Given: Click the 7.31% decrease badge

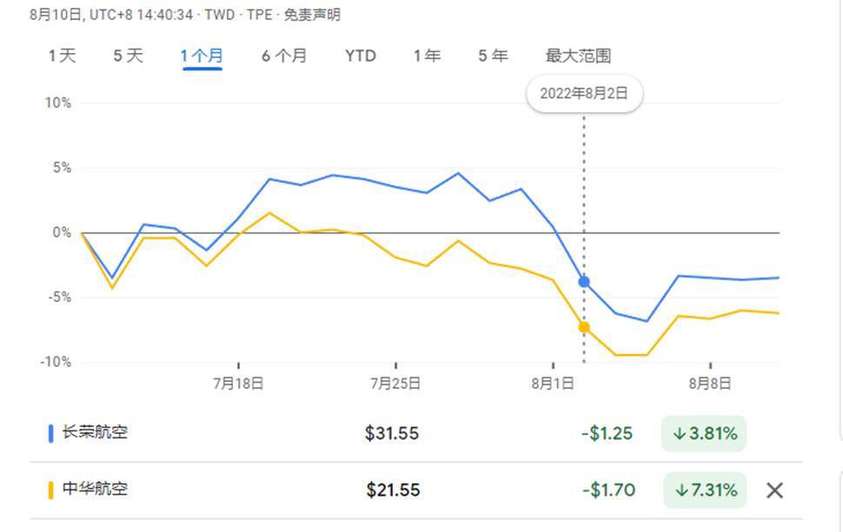Looking at the screenshot, I should pyautogui.click(x=705, y=490).
